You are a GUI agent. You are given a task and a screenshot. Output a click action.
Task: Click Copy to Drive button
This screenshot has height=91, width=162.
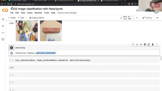37,18
